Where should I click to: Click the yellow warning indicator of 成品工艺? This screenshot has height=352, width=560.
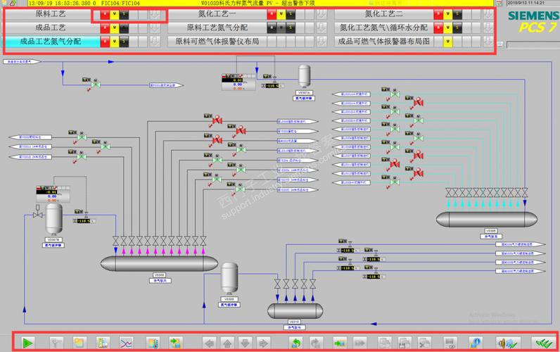pos(114,28)
